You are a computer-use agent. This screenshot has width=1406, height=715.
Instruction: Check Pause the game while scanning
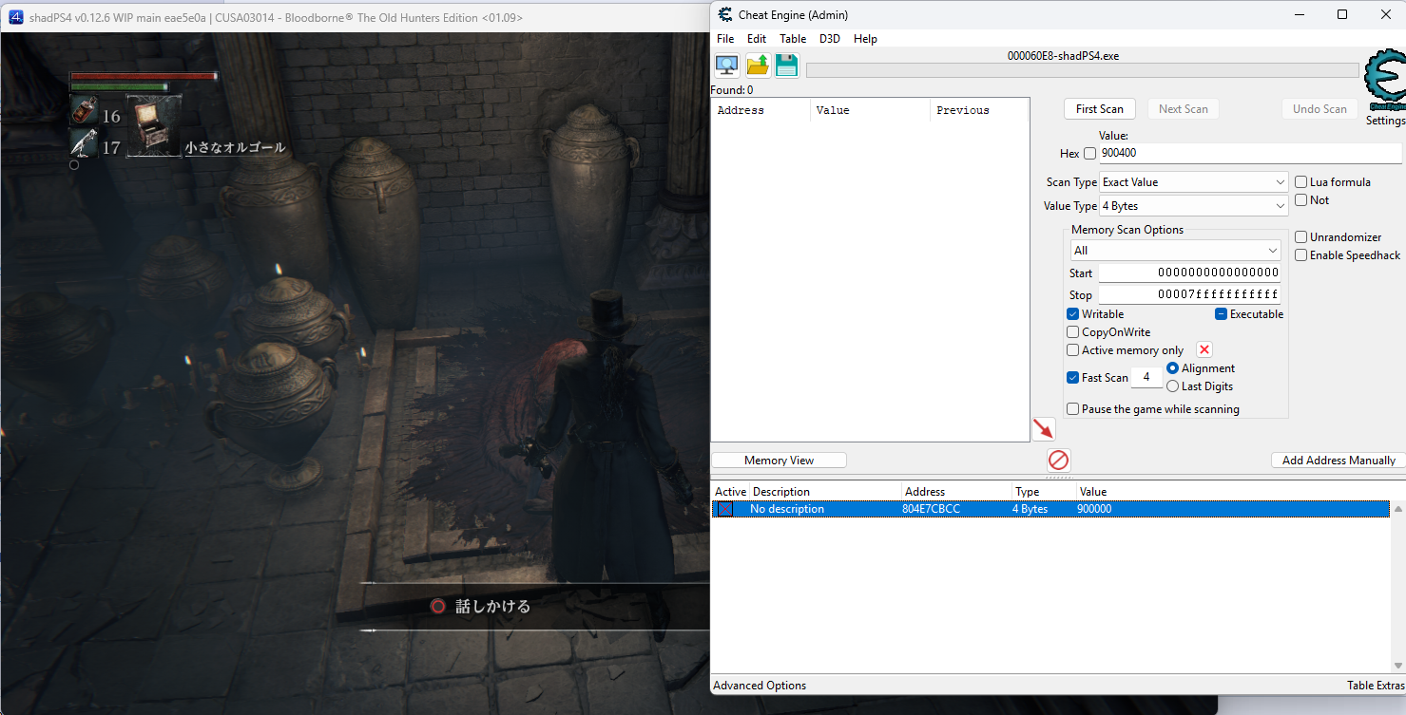pos(1072,409)
